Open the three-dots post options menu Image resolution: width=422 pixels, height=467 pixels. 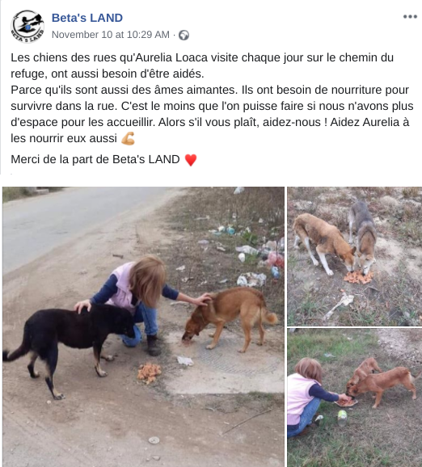[x=410, y=17]
